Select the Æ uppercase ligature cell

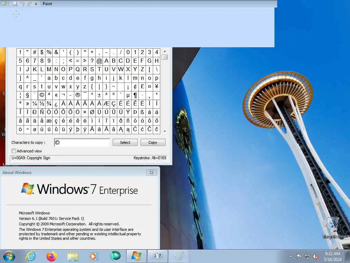(106, 103)
